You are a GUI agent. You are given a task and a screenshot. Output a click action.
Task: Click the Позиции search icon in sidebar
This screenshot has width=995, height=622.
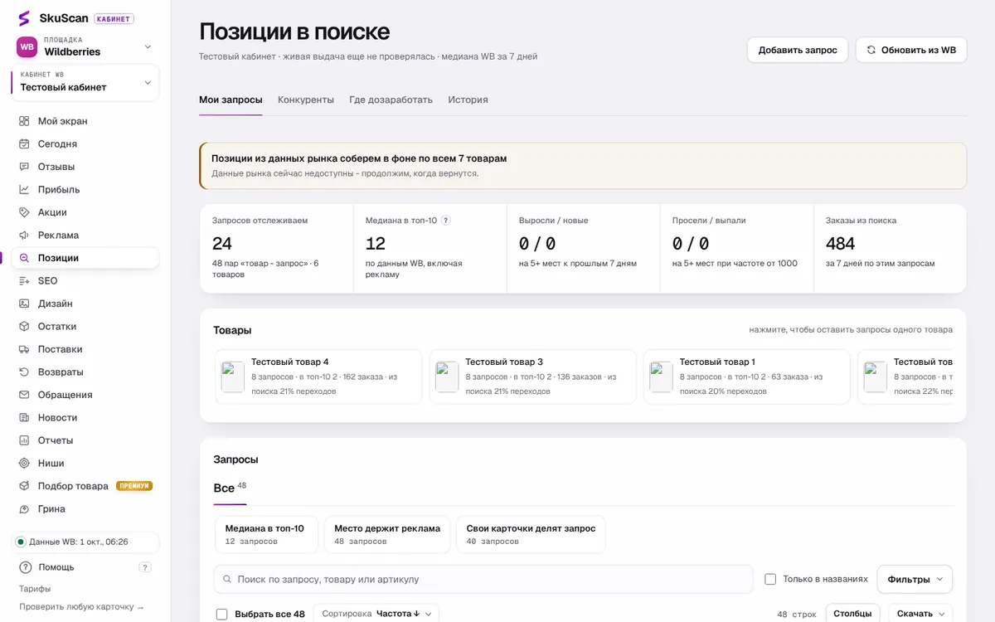pyautogui.click(x=24, y=258)
